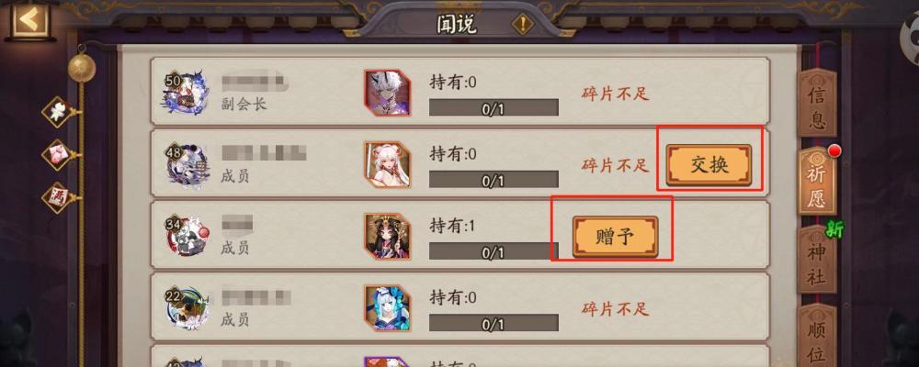This screenshot has width=919, height=367.
Task: Select the top diamond charm on left rope
Action: tap(57, 112)
